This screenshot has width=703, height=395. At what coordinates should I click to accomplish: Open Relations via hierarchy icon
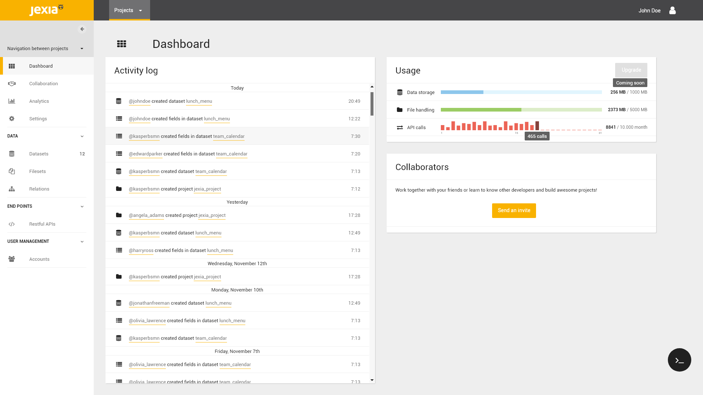12,189
